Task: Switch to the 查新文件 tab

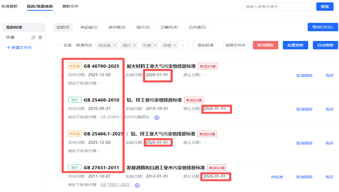Action: point(70,6)
